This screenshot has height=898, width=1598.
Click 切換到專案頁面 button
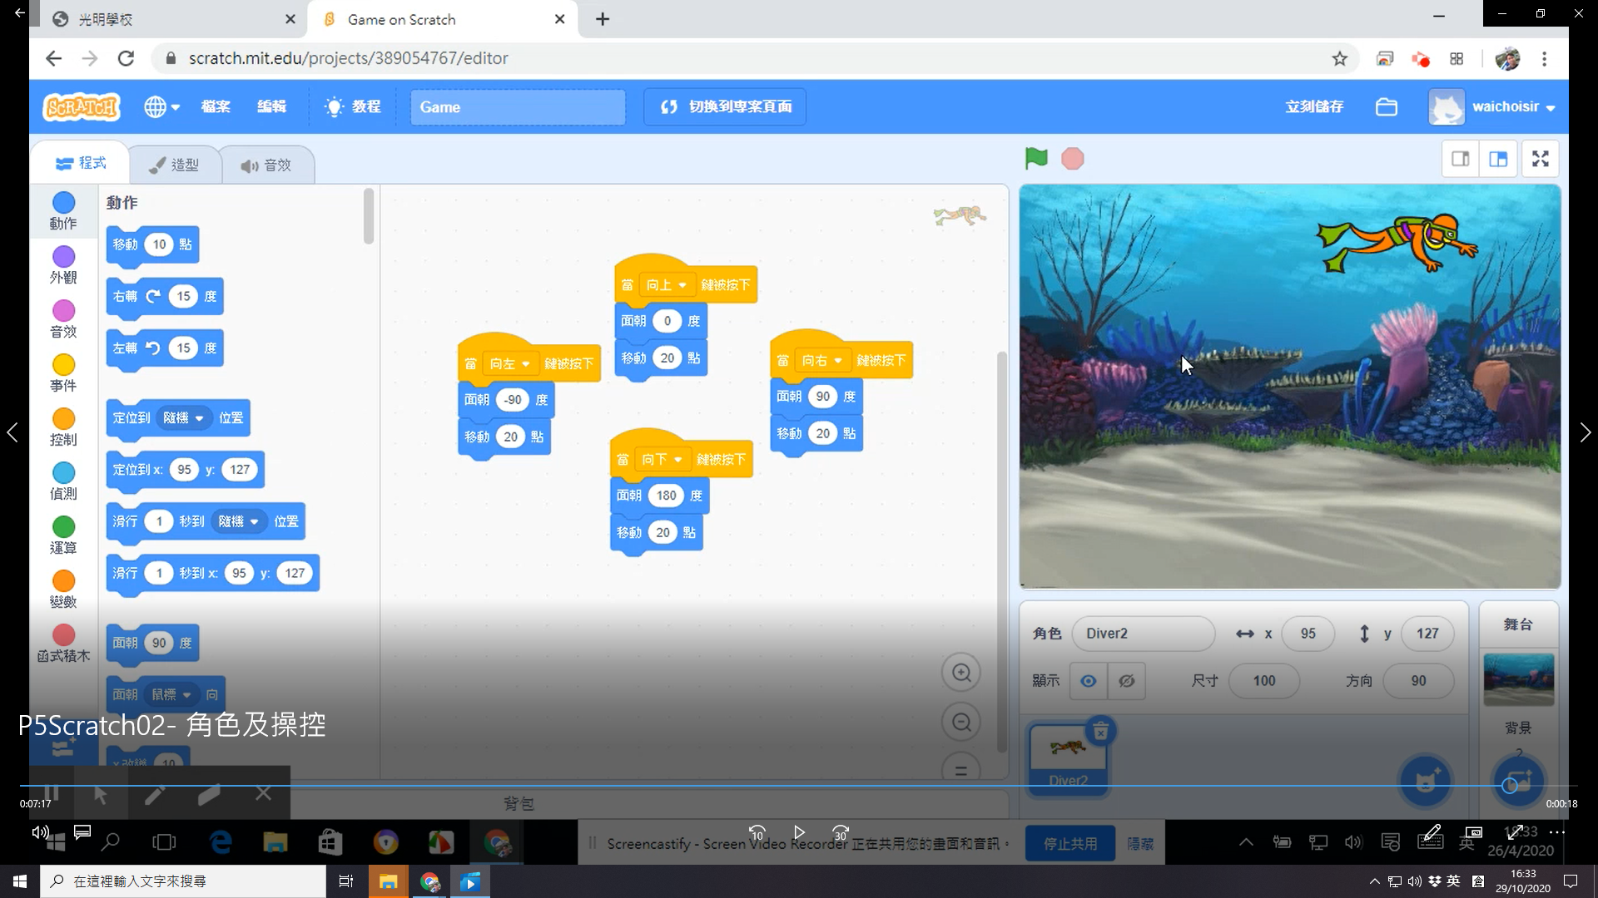725,107
